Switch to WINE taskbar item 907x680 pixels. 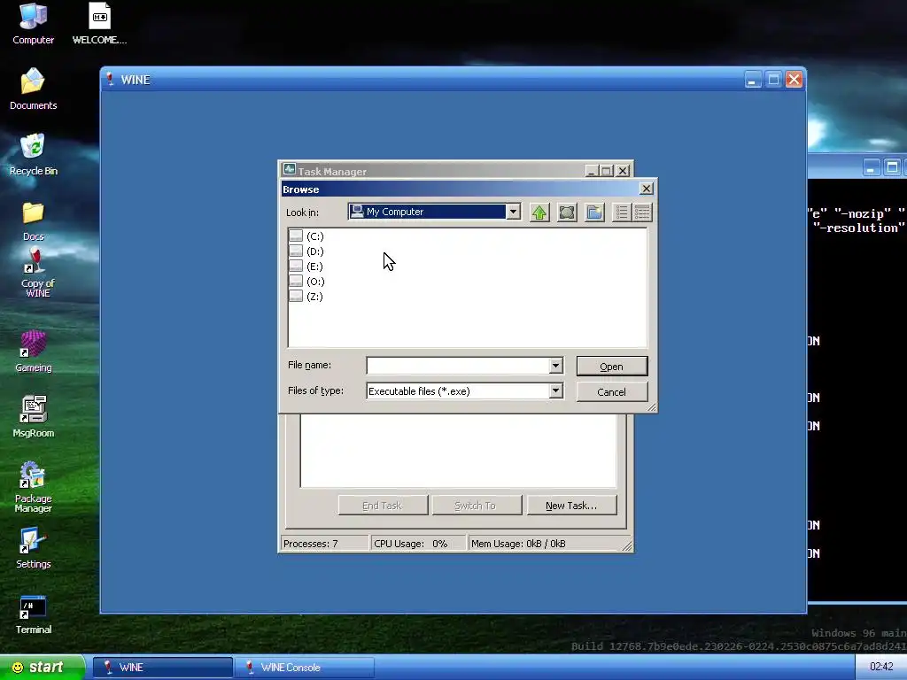[163, 667]
